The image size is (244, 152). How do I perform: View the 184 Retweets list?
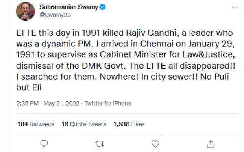pos(36,124)
